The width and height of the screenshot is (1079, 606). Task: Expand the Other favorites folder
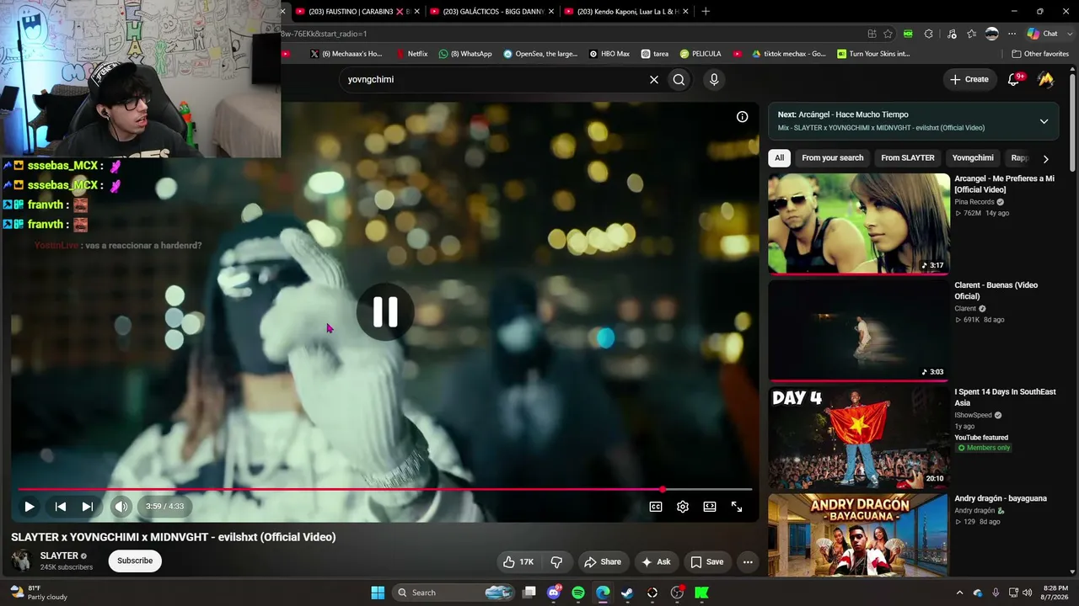[1040, 54]
